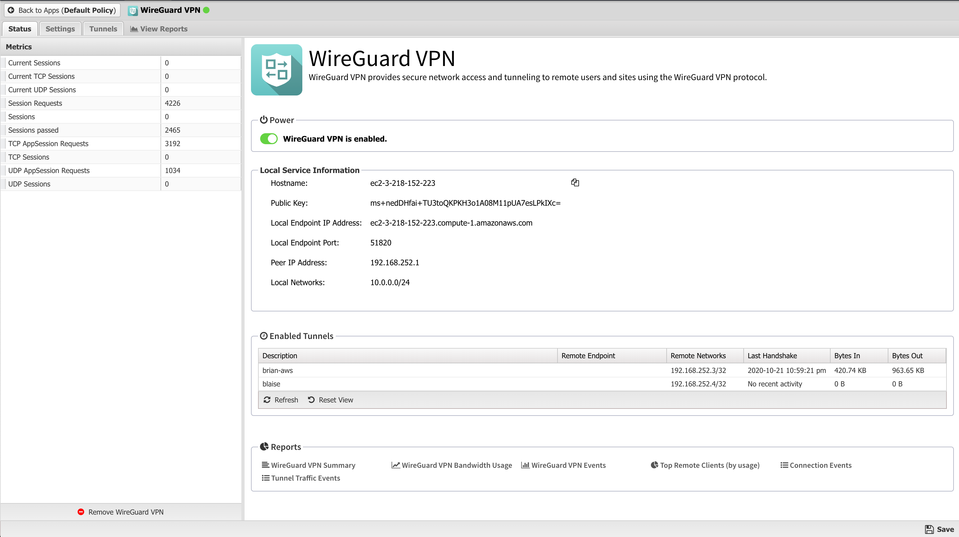Select the blaise tunnel row
The height and width of the screenshot is (537, 959).
602,384
